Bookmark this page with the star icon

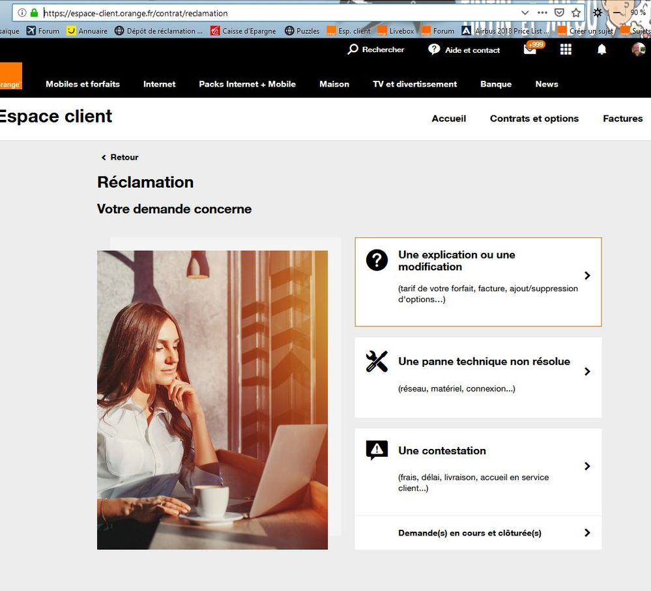(576, 13)
